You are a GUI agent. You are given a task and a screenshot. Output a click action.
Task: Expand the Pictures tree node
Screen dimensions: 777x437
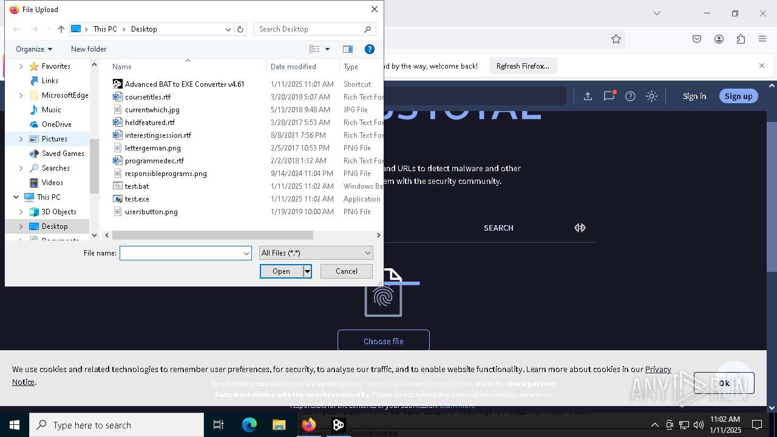tap(21, 139)
